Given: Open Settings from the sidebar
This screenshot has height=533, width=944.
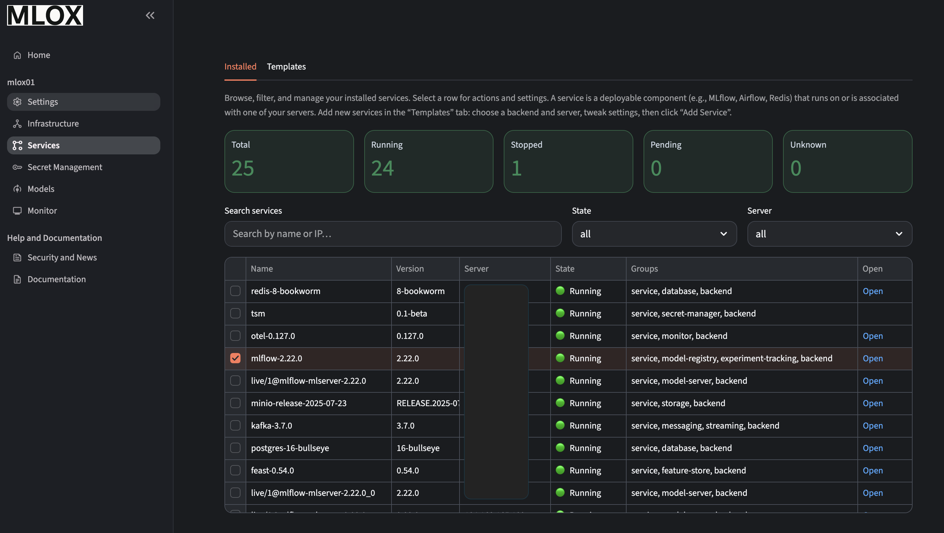Looking at the screenshot, I should pos(43,102).
